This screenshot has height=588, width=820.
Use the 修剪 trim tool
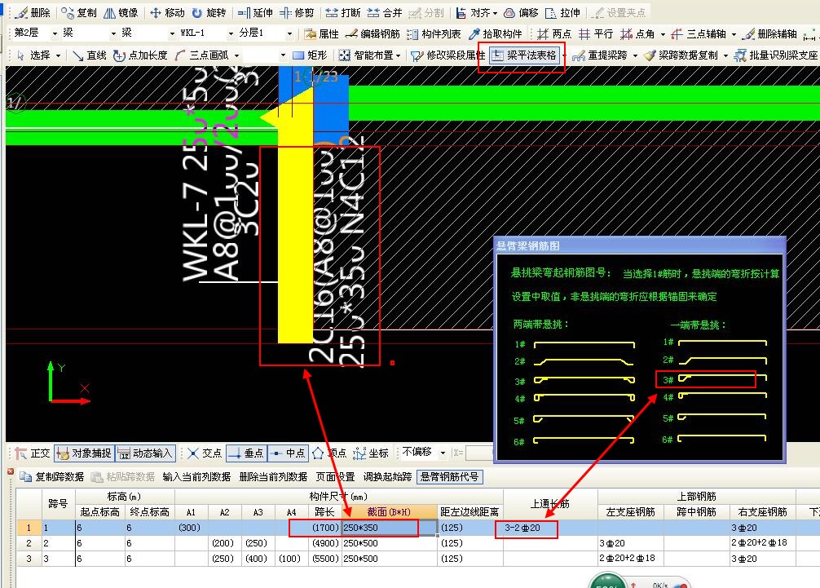pyautogui.click(x=297, y=12)
